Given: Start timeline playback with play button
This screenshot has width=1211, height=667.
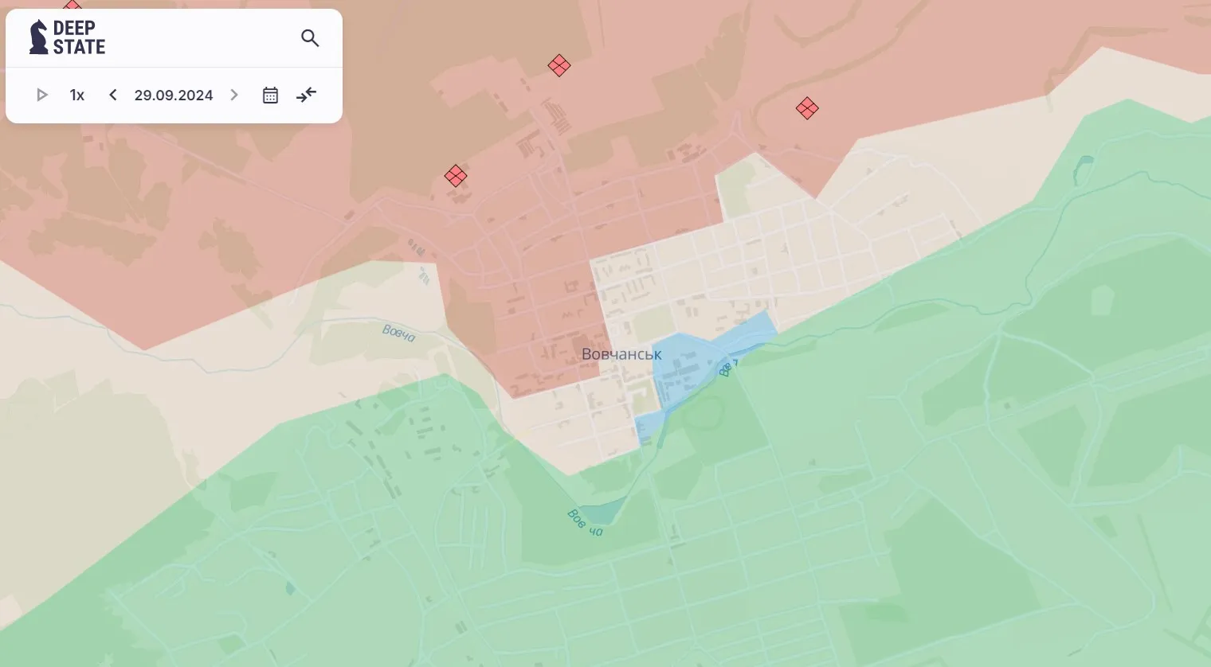Looking at the screenshot, I should click(42, 96).
